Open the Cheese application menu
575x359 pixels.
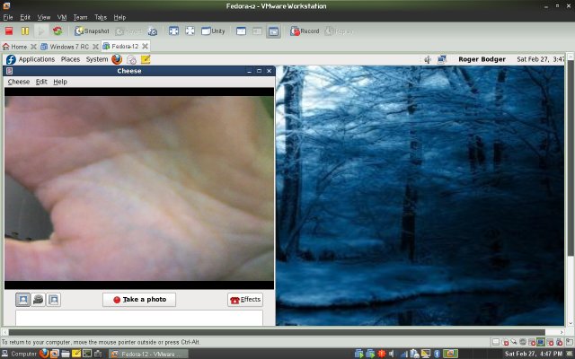(x=19, y=82)
